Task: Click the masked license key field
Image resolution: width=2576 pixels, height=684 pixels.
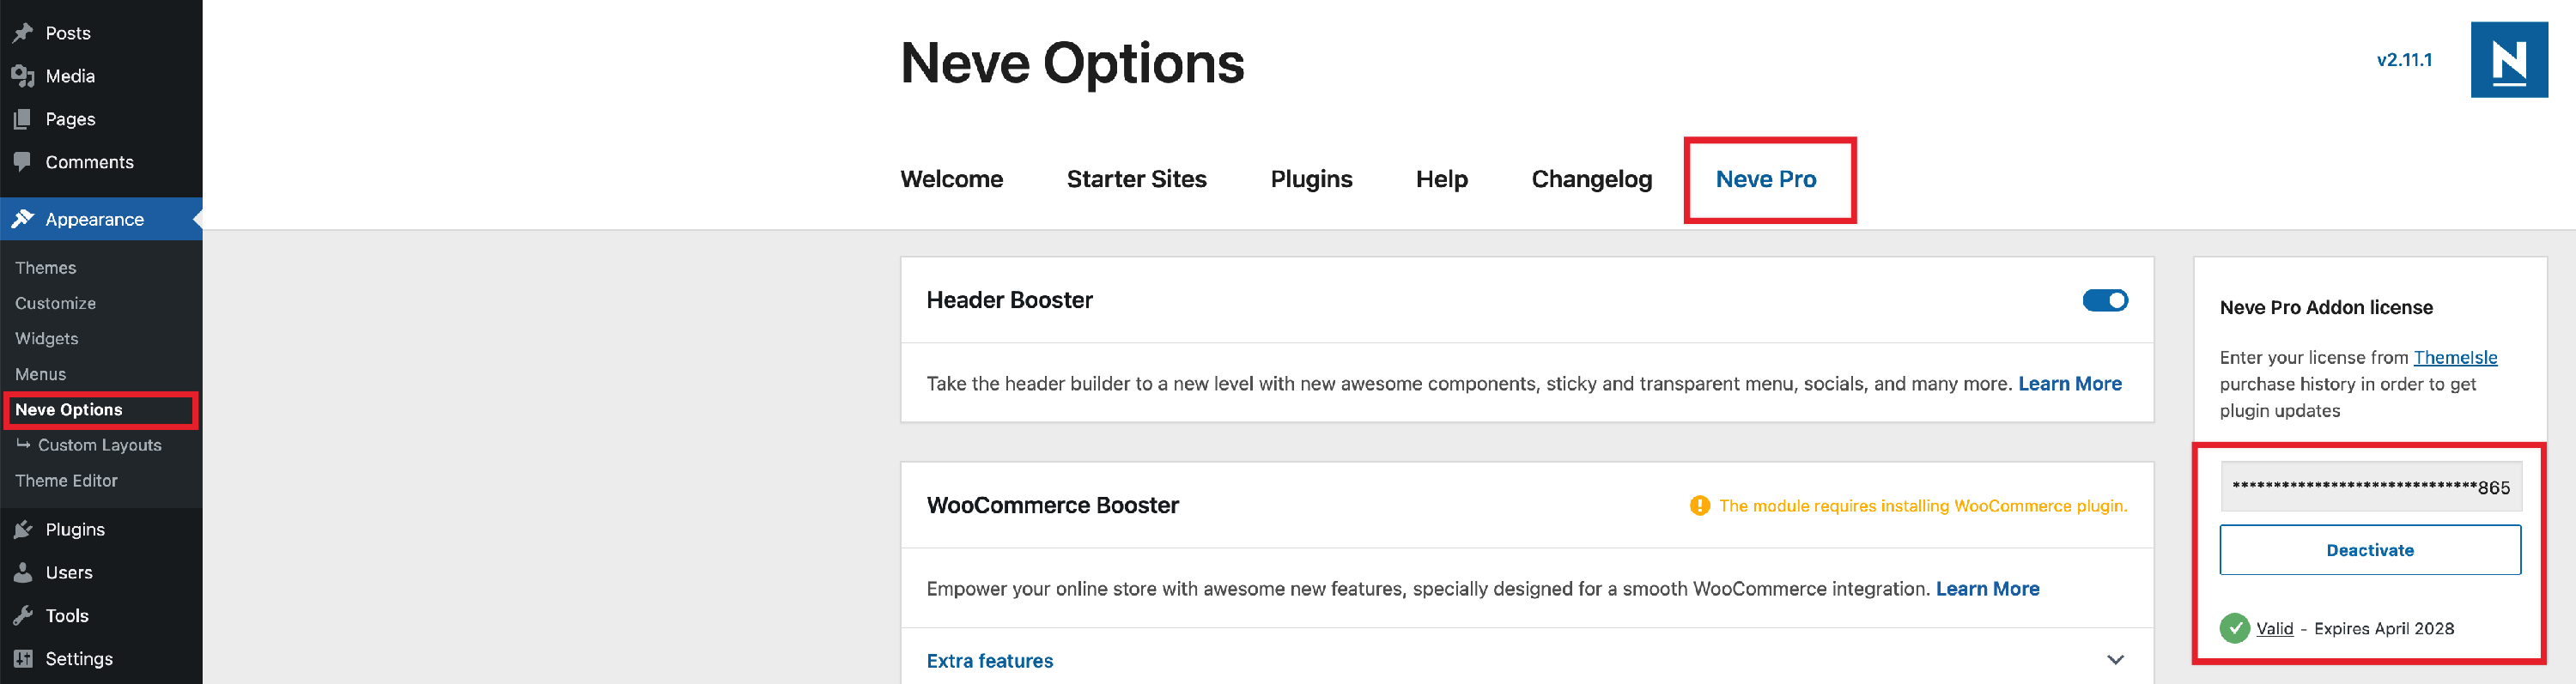Action: [2369, 487]
